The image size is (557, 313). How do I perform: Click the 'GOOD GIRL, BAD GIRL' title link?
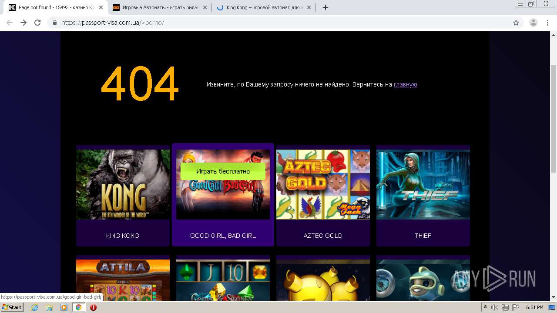pos(223,236)
